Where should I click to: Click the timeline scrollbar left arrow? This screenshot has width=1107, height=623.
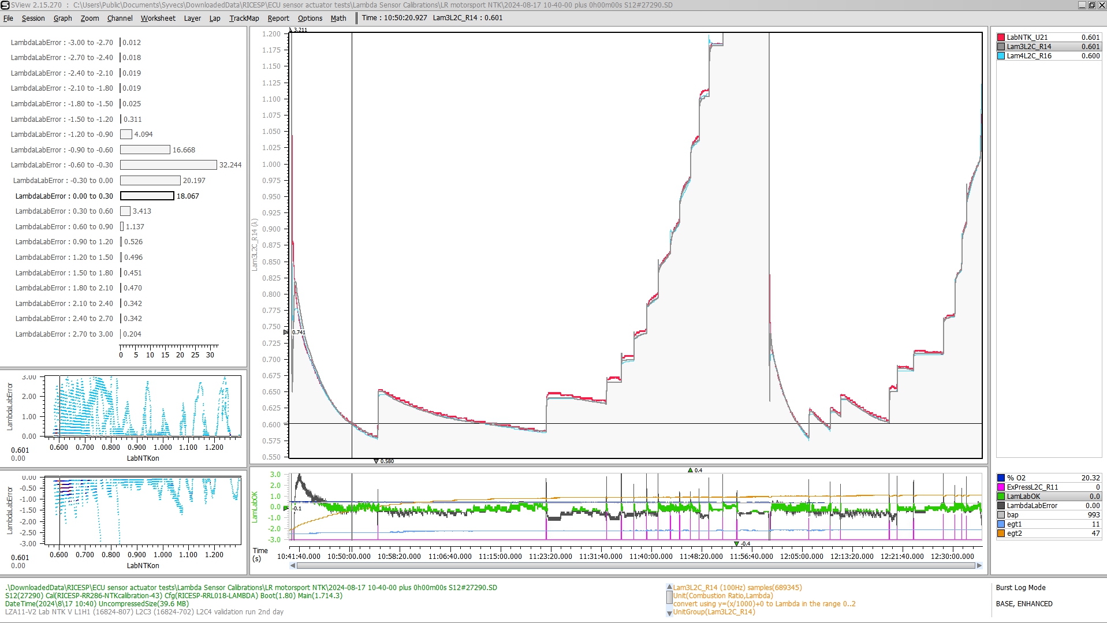point(293,566)
